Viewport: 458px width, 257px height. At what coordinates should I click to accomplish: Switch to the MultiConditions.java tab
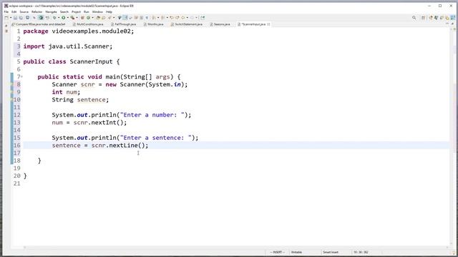coord(88,24)
